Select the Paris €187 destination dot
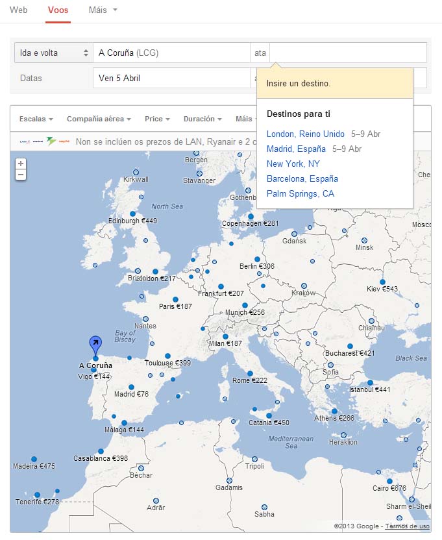Viewport: 442px width, 540px height. coord(175,299)
